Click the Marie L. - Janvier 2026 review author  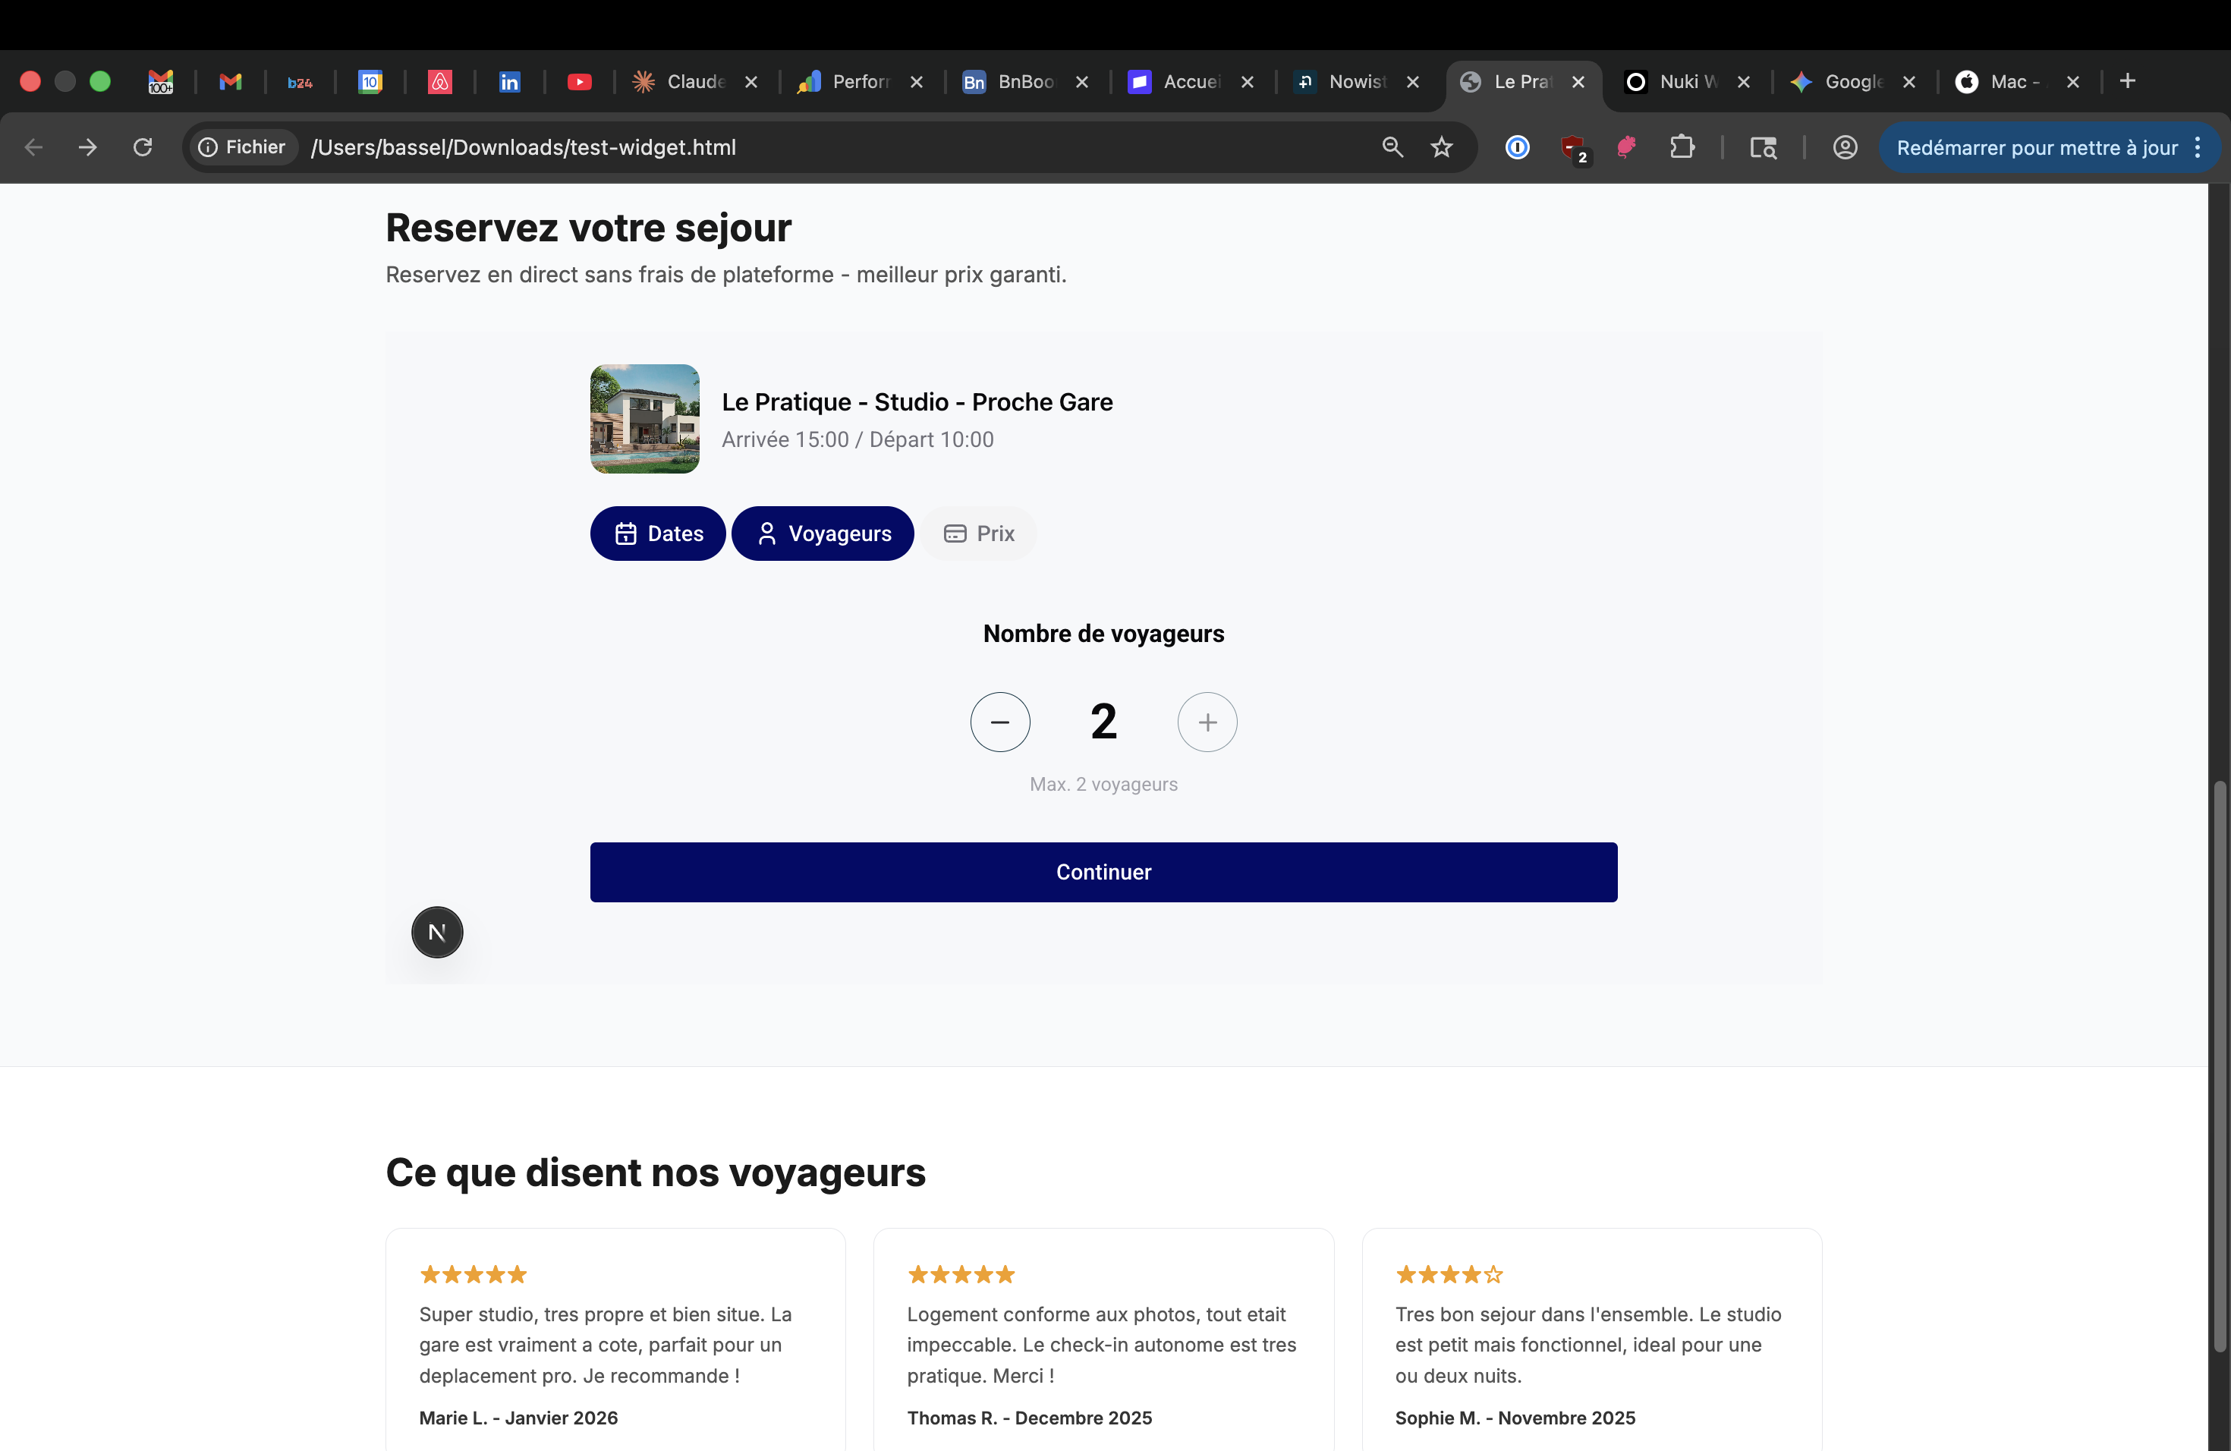point(518,1418)
